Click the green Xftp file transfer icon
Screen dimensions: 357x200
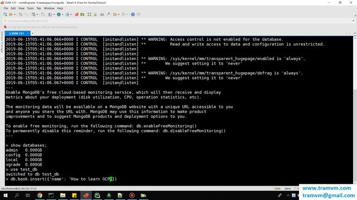point(82,14)
